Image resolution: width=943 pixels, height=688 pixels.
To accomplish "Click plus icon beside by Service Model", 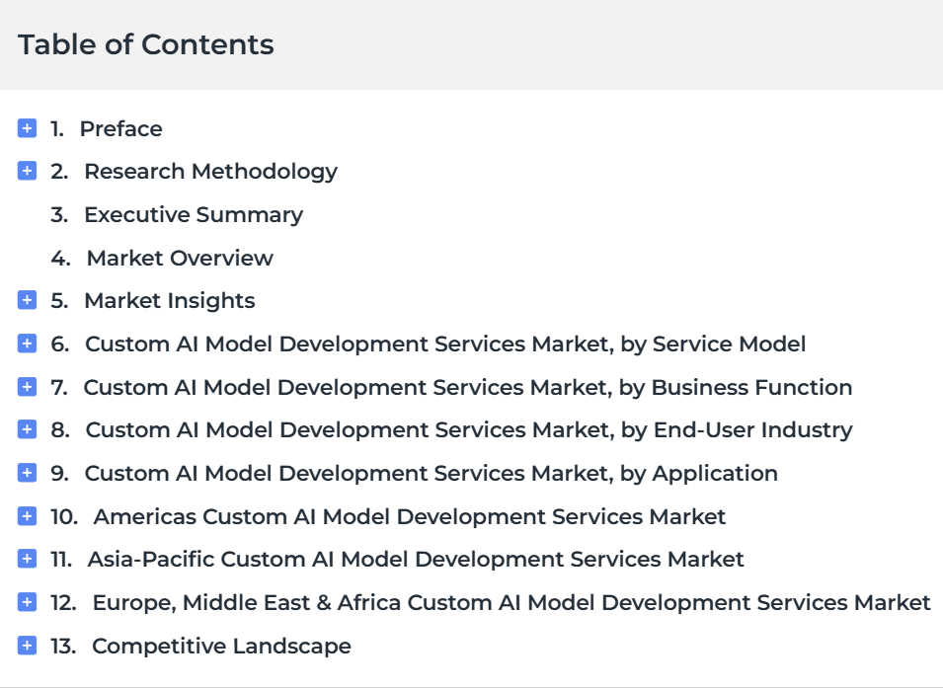I will pos(27,344).
